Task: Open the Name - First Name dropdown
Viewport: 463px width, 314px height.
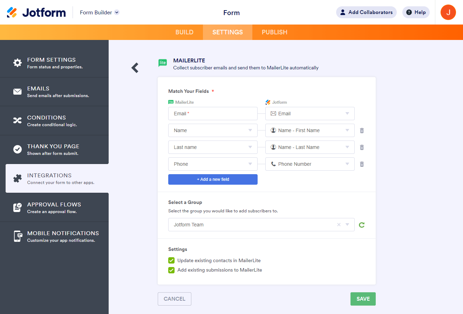Action: 310,130
